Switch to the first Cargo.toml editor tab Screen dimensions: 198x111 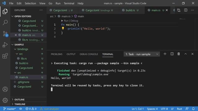[62, 10]
